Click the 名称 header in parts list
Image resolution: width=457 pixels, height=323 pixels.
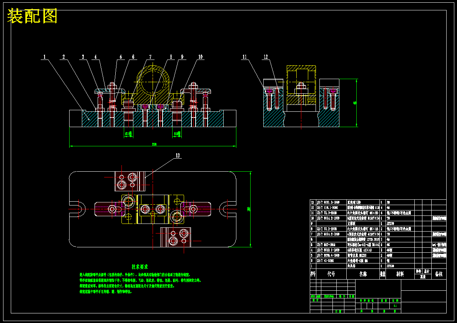[363, 274]
